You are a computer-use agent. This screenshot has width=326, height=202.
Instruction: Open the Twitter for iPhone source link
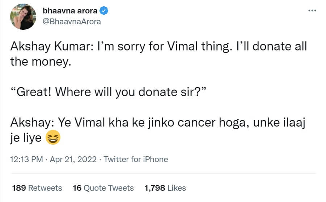tap(136, 159)
